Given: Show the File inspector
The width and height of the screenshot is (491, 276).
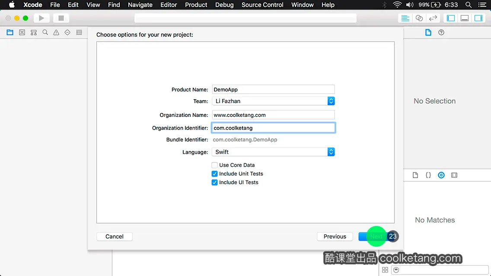Looking at the screenshot, I should [x=428, y=32].
